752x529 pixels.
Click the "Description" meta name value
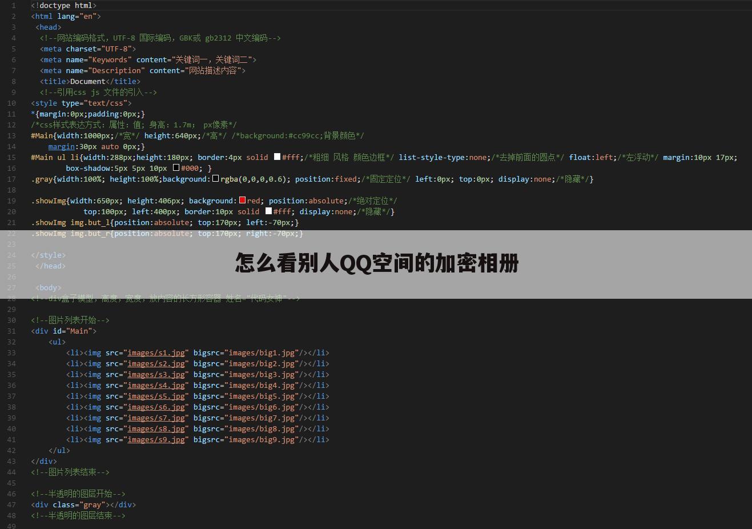click(x=116, y=70)
